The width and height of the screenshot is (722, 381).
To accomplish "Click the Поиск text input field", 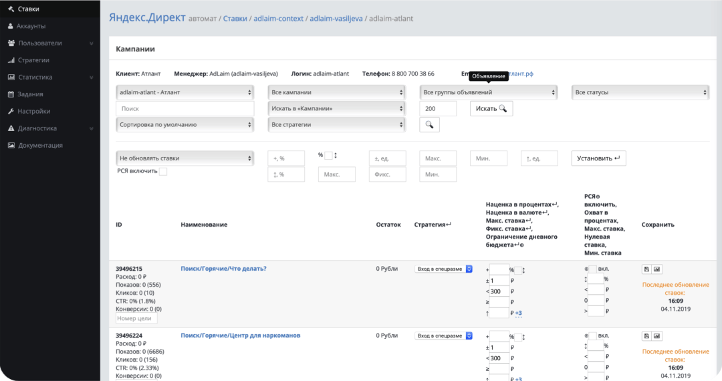I will pos(185,108).
